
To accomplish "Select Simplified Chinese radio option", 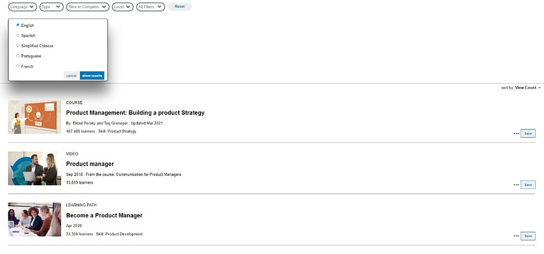I will point(18,46).
